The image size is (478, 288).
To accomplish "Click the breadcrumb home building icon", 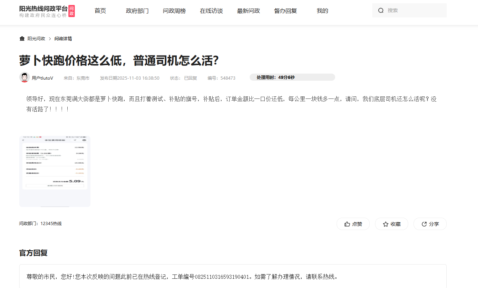I will (x=22, y=39).
